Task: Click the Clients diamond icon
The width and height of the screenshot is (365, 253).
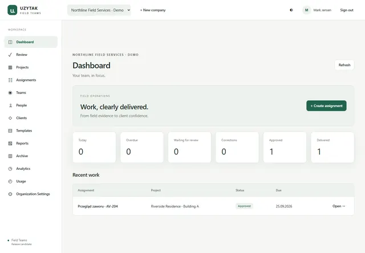Action: (10, 118)
